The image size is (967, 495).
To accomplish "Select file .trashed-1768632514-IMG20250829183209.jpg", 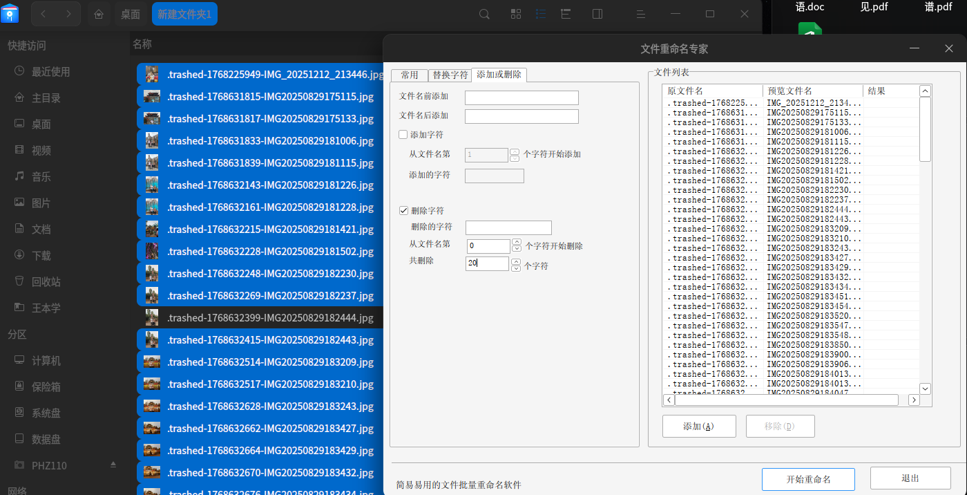I will point(260,362).
